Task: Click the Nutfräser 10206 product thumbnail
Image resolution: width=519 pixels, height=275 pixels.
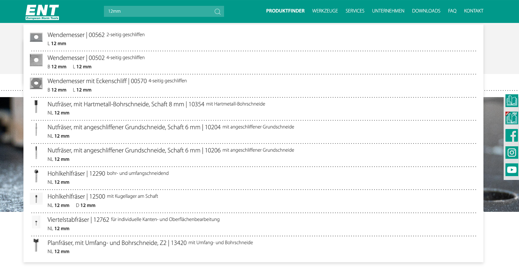Action: pyautogui.click(x=36, y=153)
